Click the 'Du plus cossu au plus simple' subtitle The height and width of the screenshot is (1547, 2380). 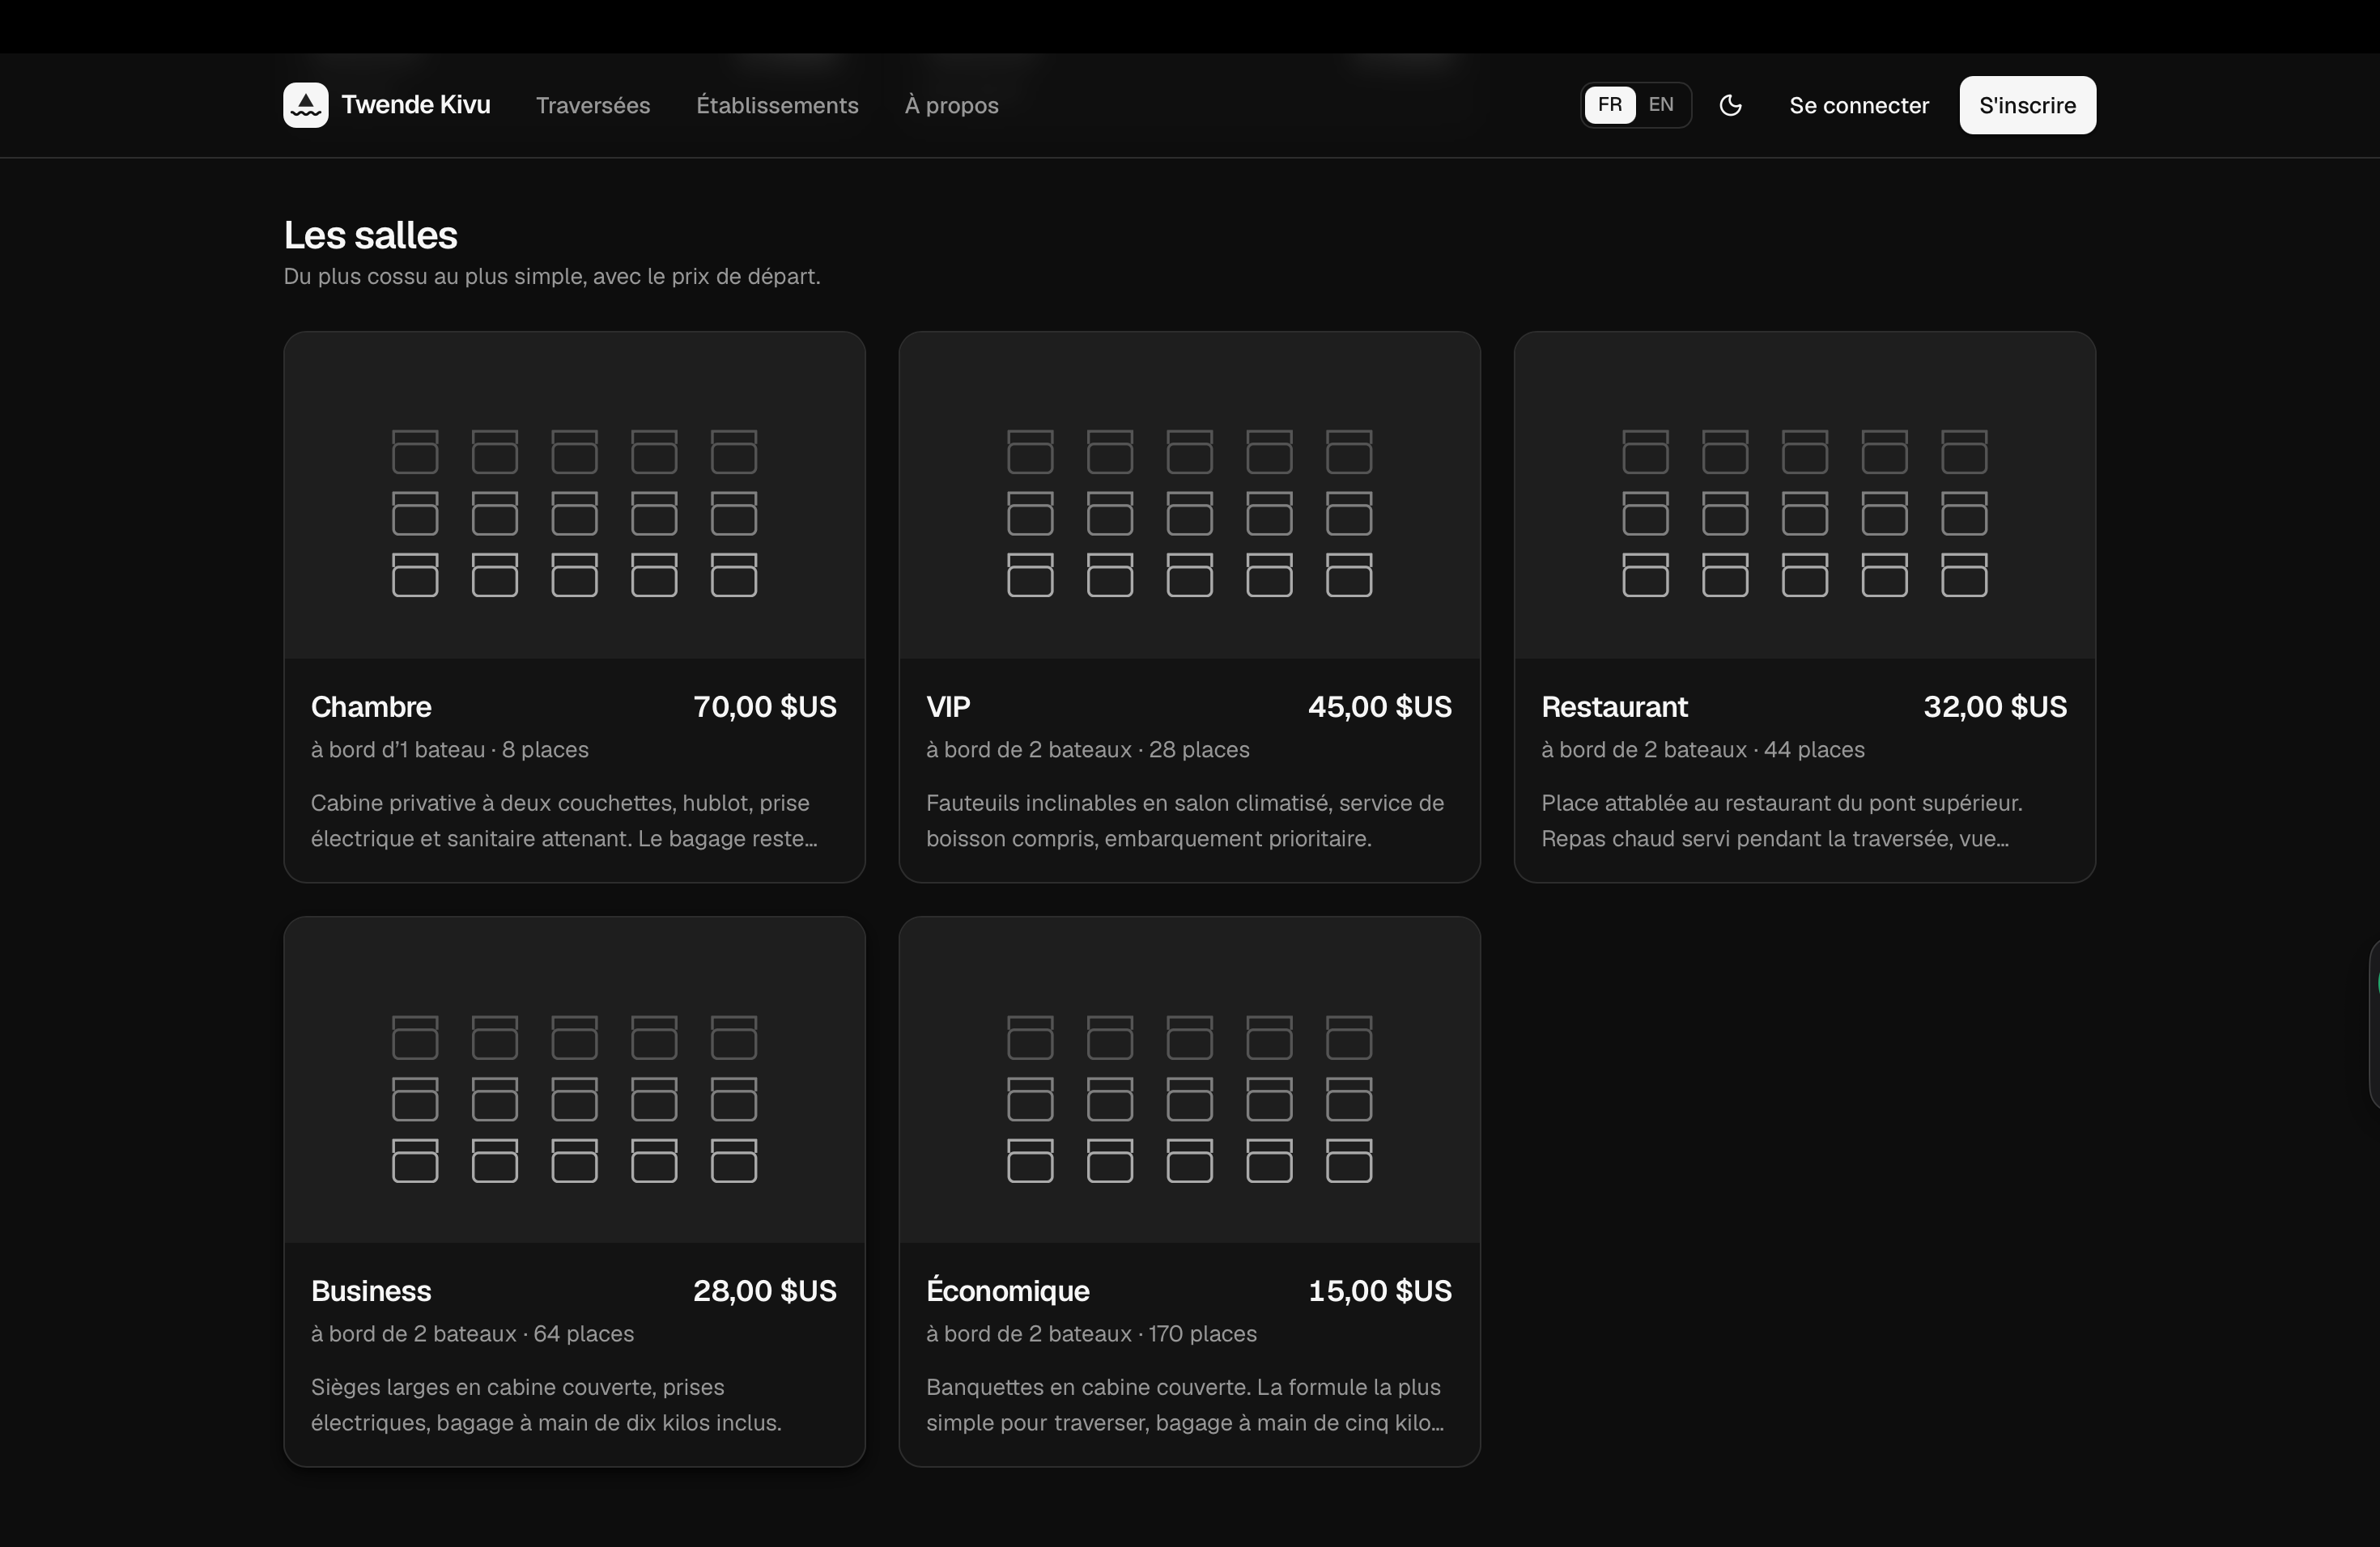[552, 277]
